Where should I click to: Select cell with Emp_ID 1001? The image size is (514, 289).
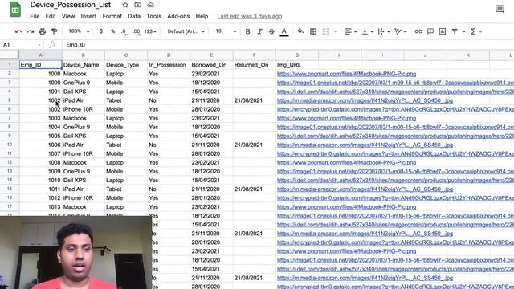pyautogui.click(x=40, y=92)
